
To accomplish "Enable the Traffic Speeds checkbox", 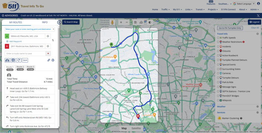I will click(218, 38).
